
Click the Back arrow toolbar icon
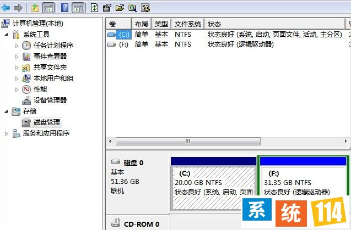[6, 8]
